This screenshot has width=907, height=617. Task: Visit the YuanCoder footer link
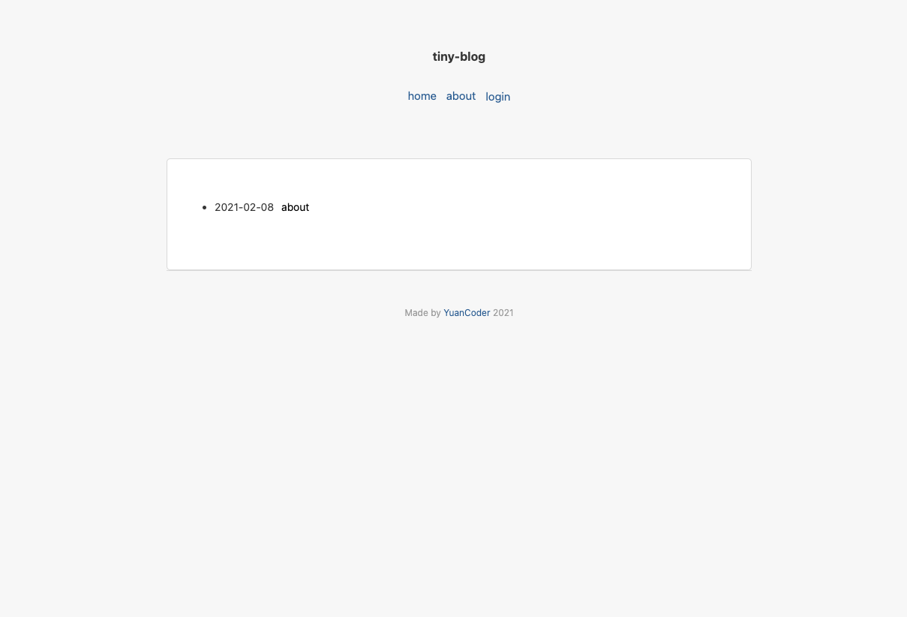467,313
